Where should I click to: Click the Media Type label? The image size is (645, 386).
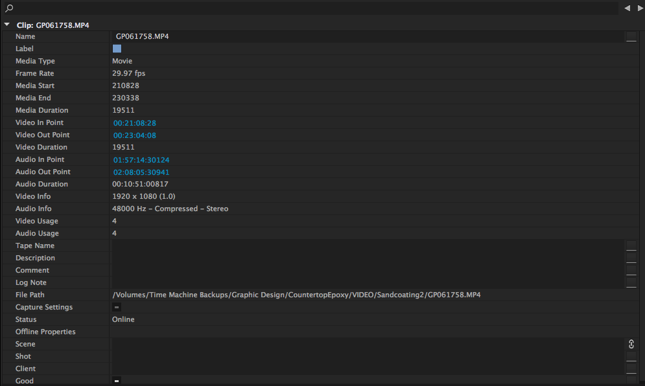pyautogui.click(x=35, y=61)
